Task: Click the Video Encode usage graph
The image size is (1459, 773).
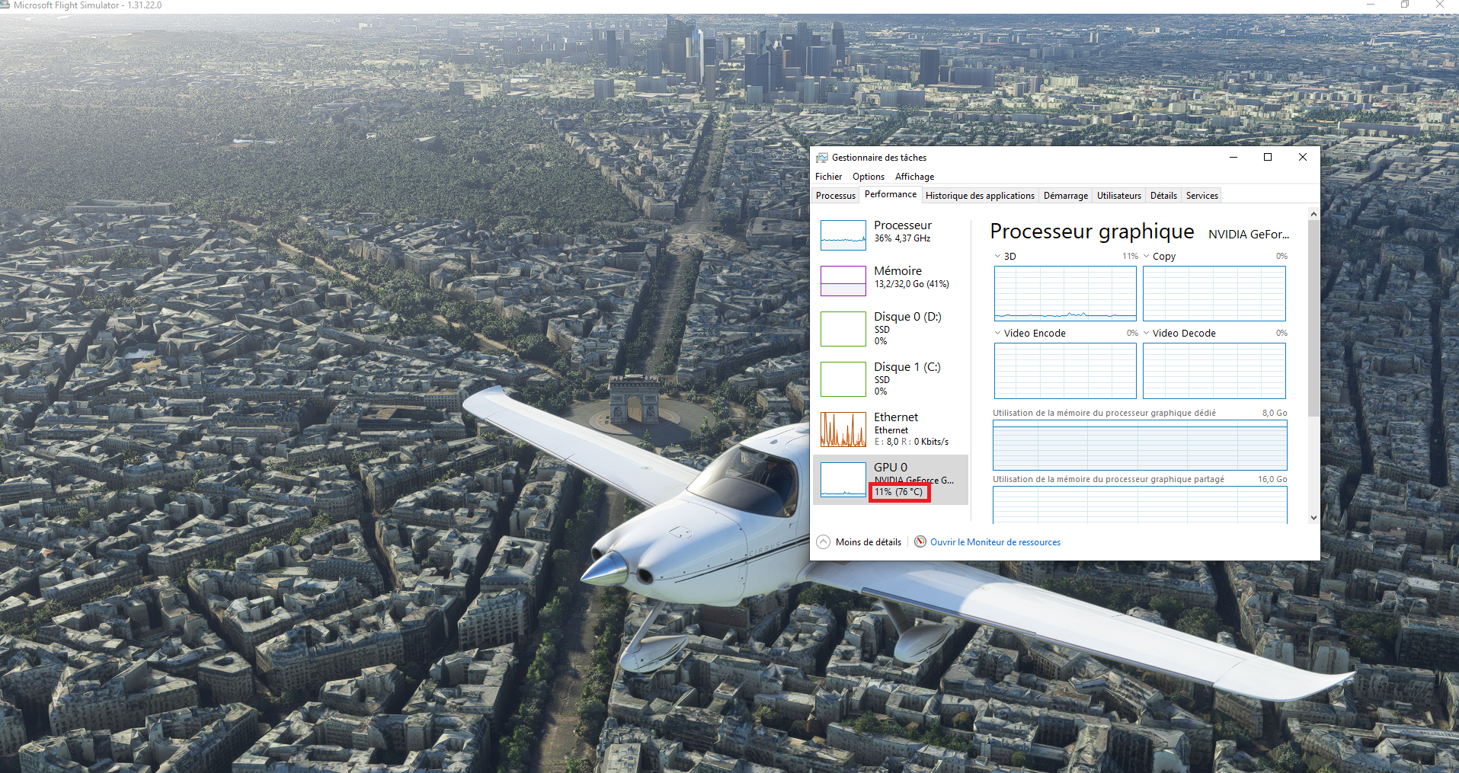Action: (1065, 371)
